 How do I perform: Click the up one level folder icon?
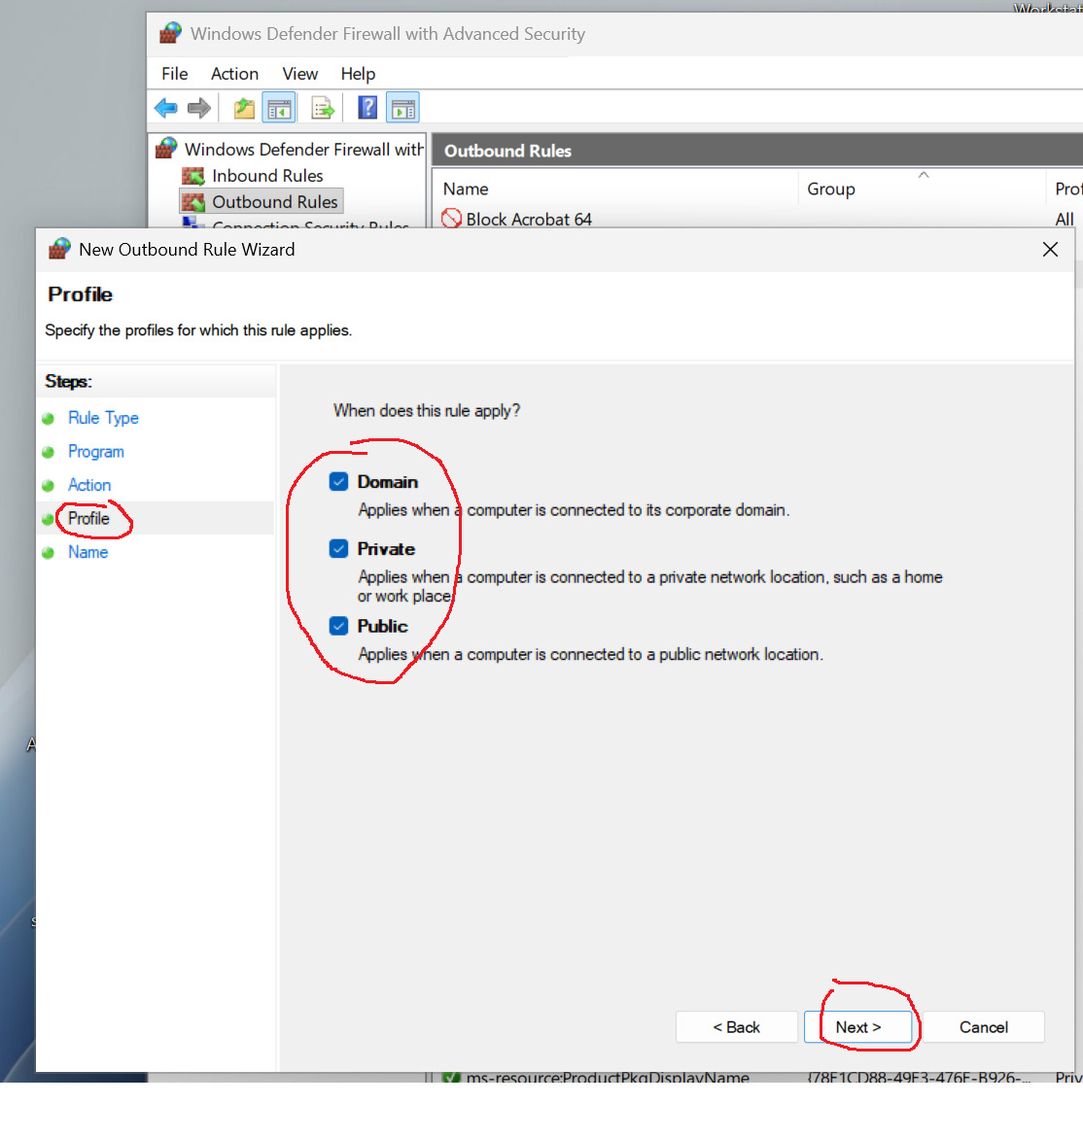click(244, 109)
